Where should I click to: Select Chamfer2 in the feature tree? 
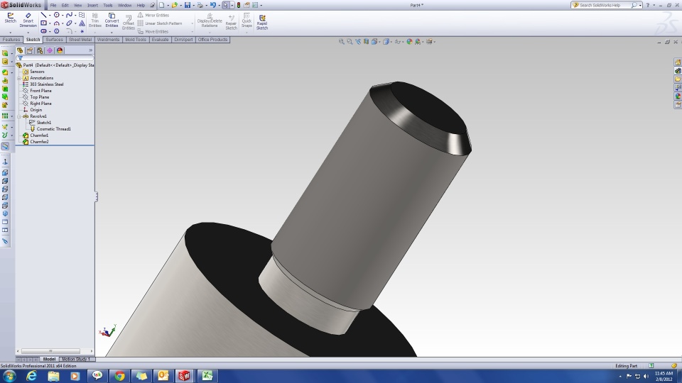[x=38, y=142]
